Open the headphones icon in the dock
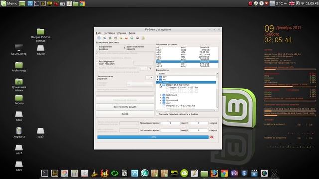Viewport: 319px width, 179px height. [x=234, y=173]
